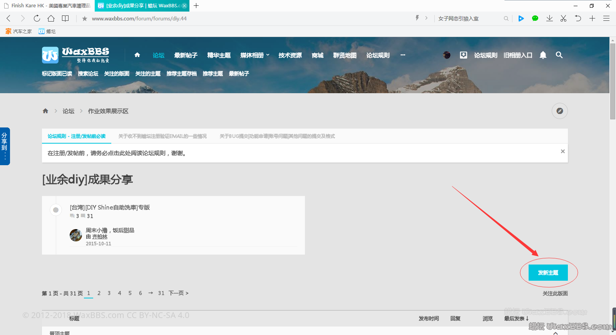616x335 pixels.
Task: Click the browser back arrow
Action: click(x=8, y=18)
